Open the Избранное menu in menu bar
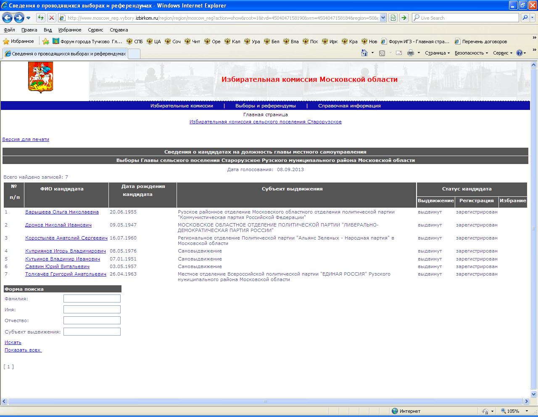The image size is (538, 417). (x=70, y=30)
